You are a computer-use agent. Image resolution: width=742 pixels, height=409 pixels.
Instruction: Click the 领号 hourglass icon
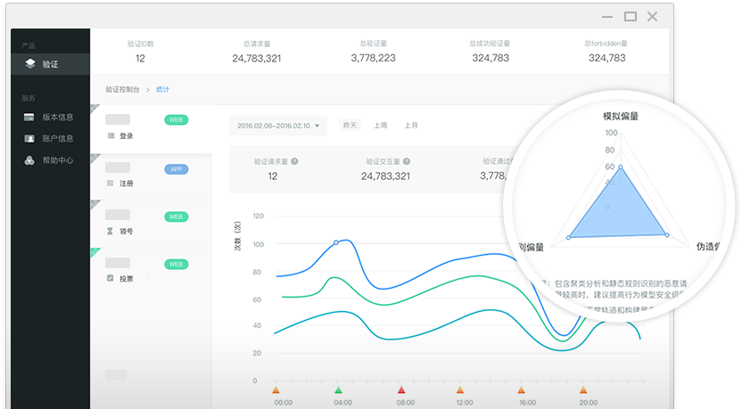tap(111, 231)
